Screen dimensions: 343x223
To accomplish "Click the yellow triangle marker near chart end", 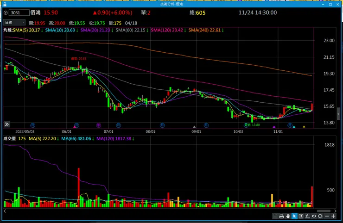I will pyautogui.click(x=304, y=127).
